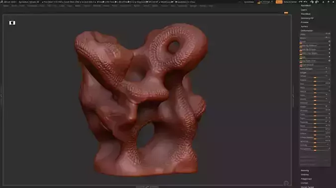Screen dimensions: 336x188
Task: Expand the Contact subpalette
Action: click(x=304, y=183)
